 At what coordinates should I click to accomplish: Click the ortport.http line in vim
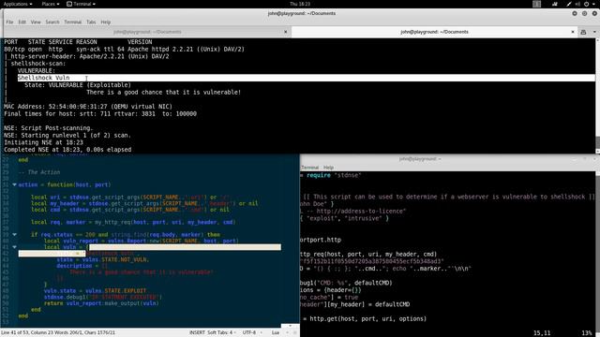tap(321, 240)
